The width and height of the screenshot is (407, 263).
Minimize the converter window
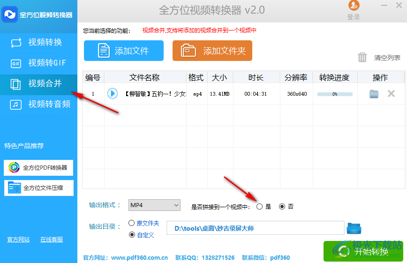(384, 6)
